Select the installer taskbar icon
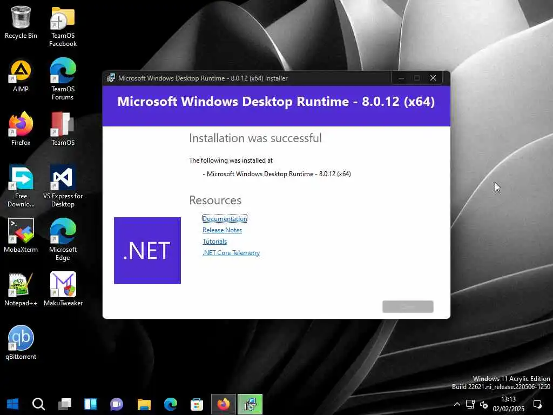The height and width of the screenshot is (415, 553). [x=250, y=404]
